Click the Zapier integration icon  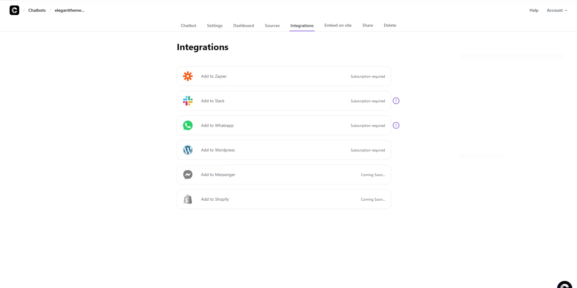188,76
